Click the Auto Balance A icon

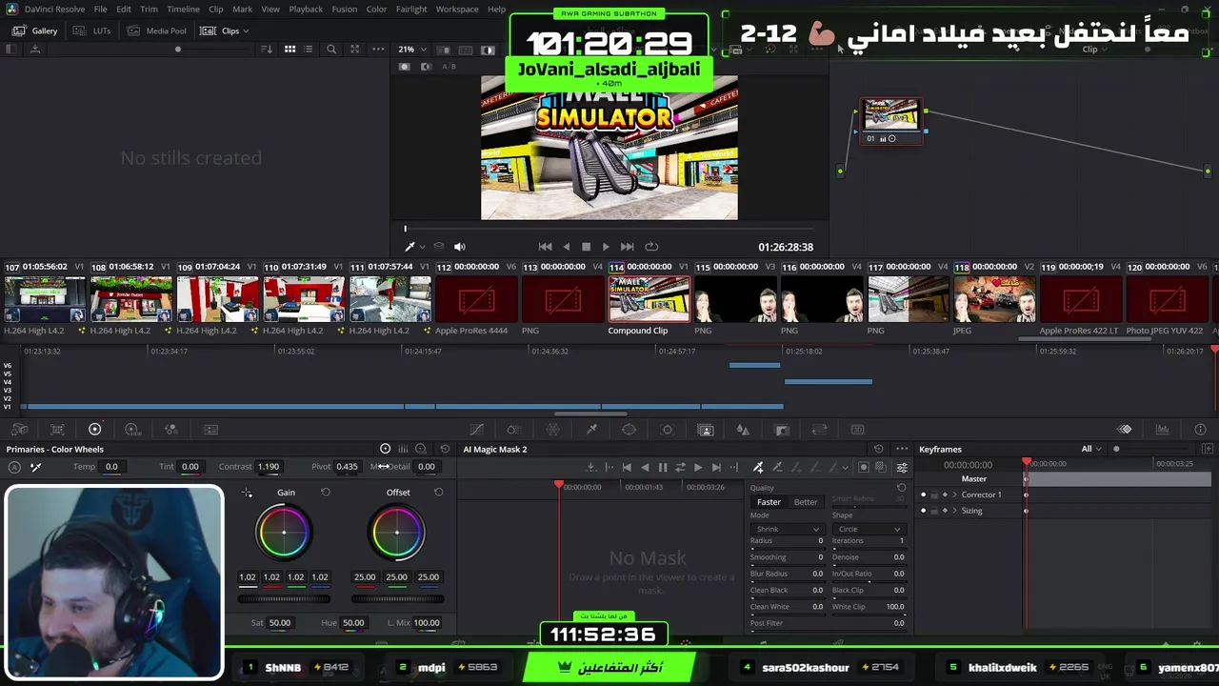[x=14, y=467]
